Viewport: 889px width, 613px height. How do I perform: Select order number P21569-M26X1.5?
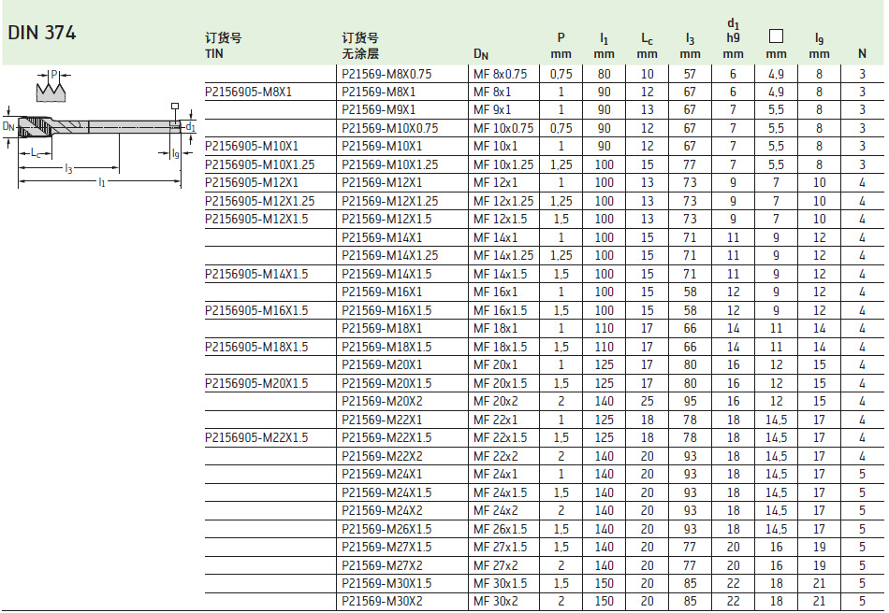click(386, 529)
